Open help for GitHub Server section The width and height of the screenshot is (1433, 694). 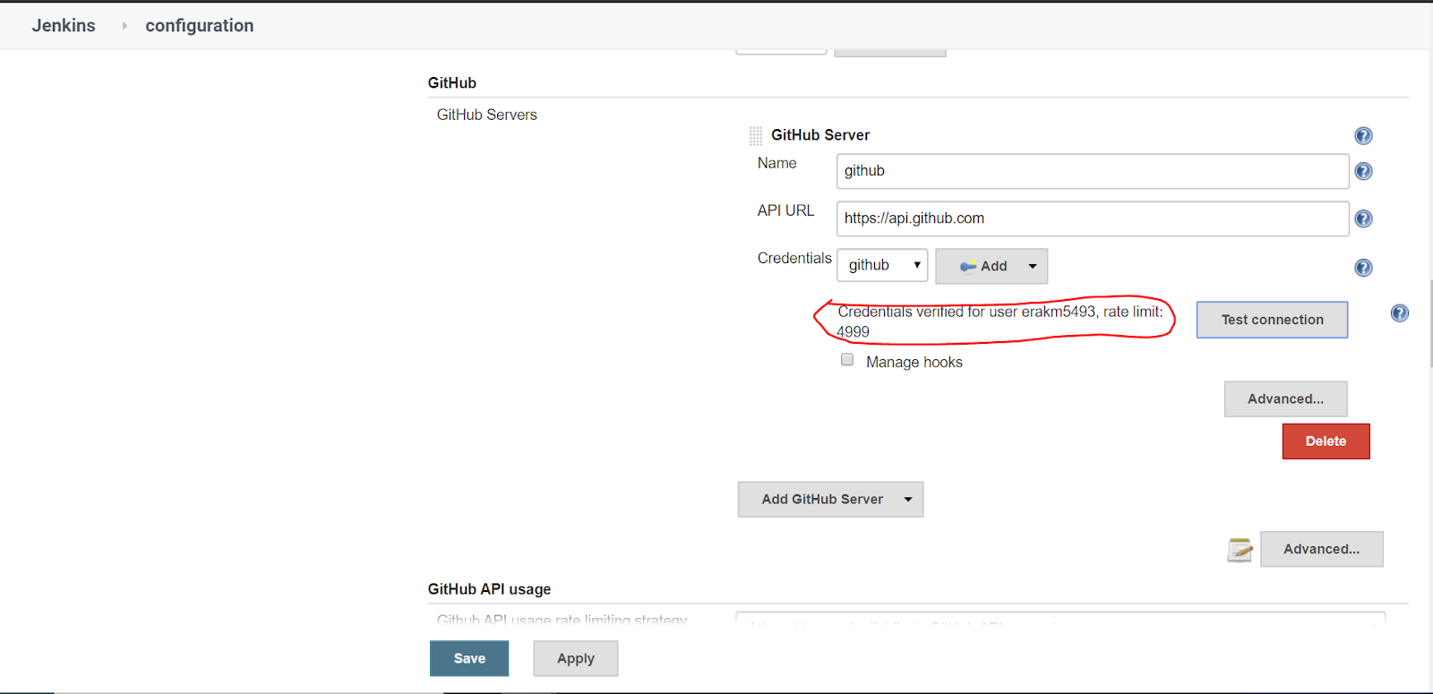point(1363,135)
